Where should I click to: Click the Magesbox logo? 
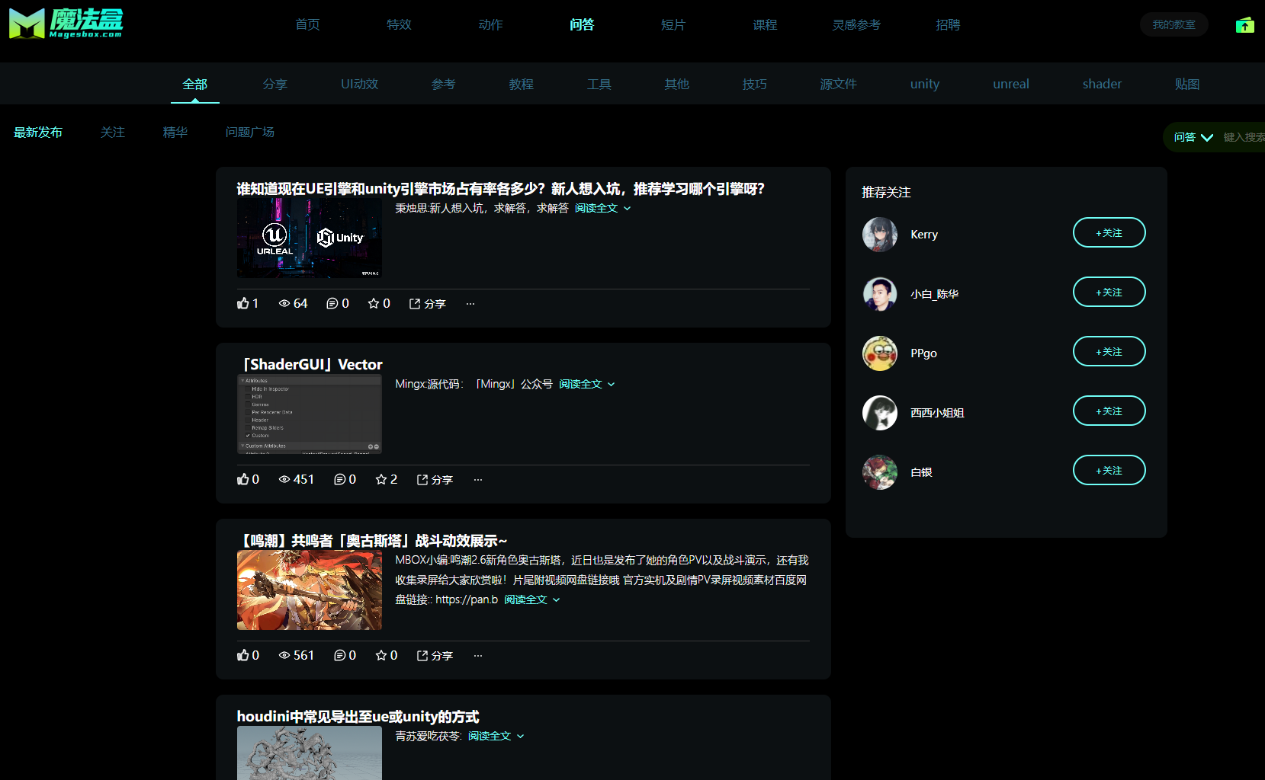click(66, 24)
